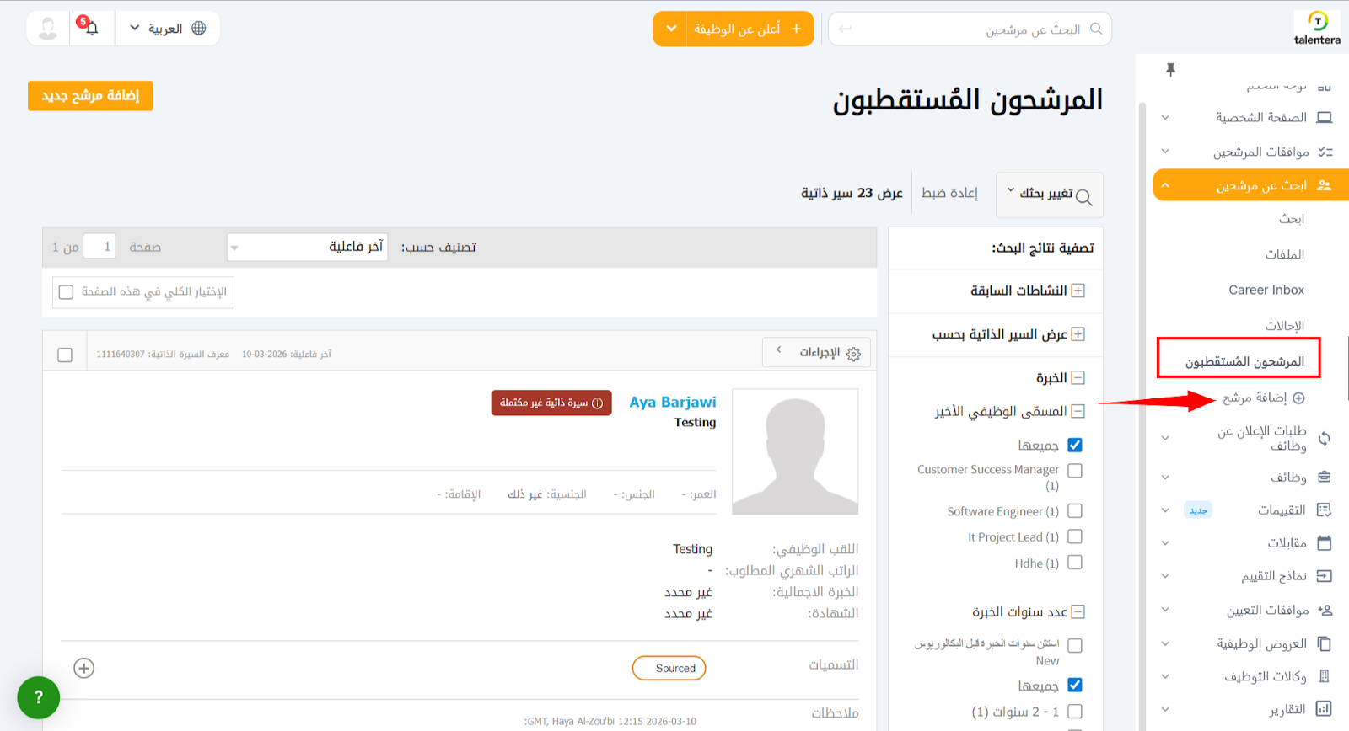The height and width of the screenshot is (731, 1349).
Task: Click the green help question mark icon
Action: point(39,697)
